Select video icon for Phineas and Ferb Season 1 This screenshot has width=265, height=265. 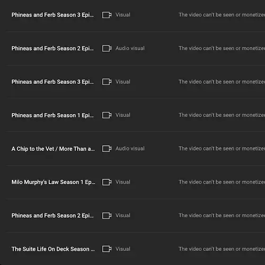click(x=106, y=115)
